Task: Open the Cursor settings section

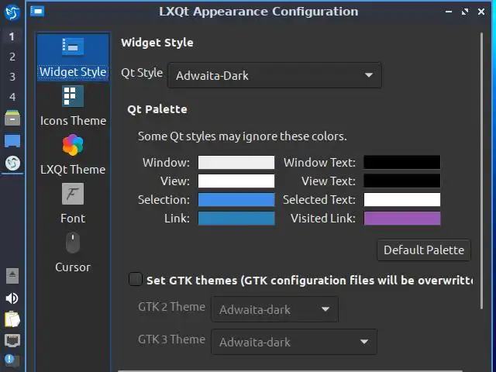Action: click(72, 253)
